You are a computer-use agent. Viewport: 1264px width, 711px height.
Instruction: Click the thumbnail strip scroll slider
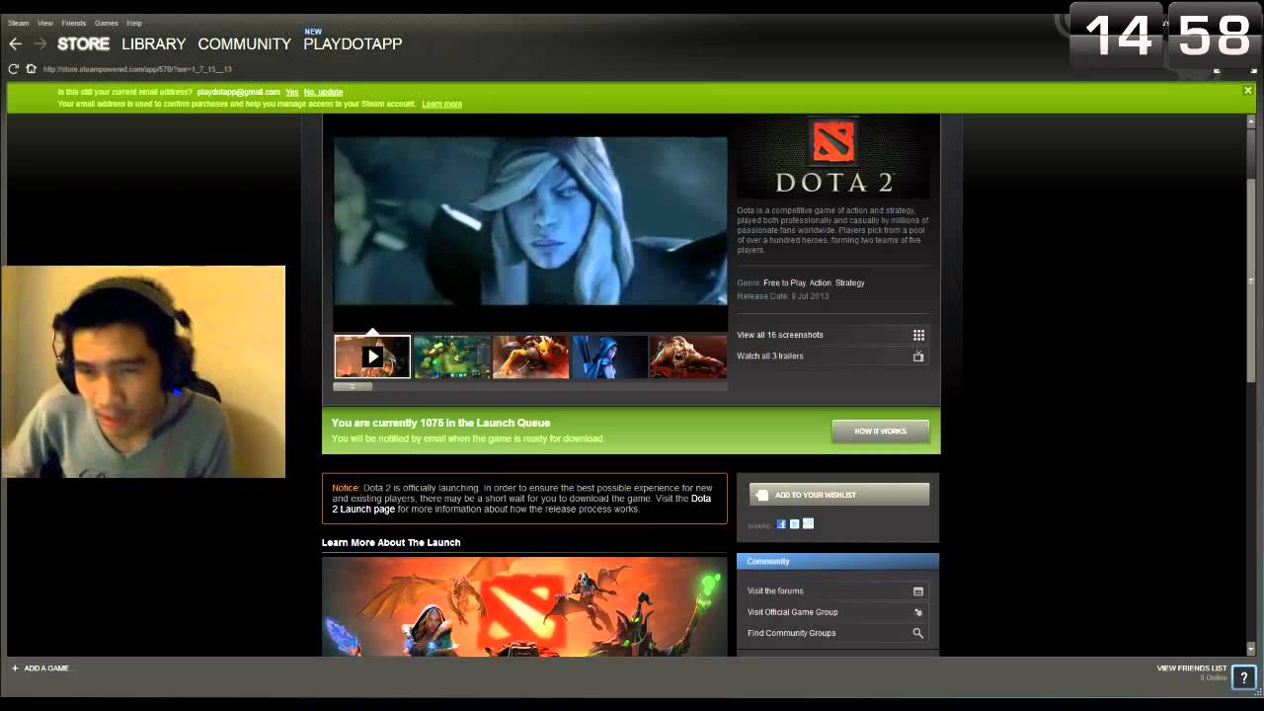coord(353,386)
